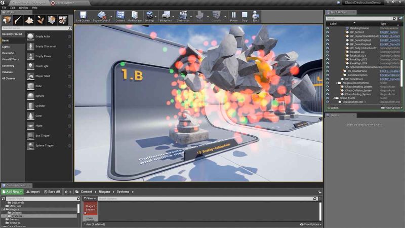Click the Compile toolbar button
405x228 pixels.
(x=216, y=17)
